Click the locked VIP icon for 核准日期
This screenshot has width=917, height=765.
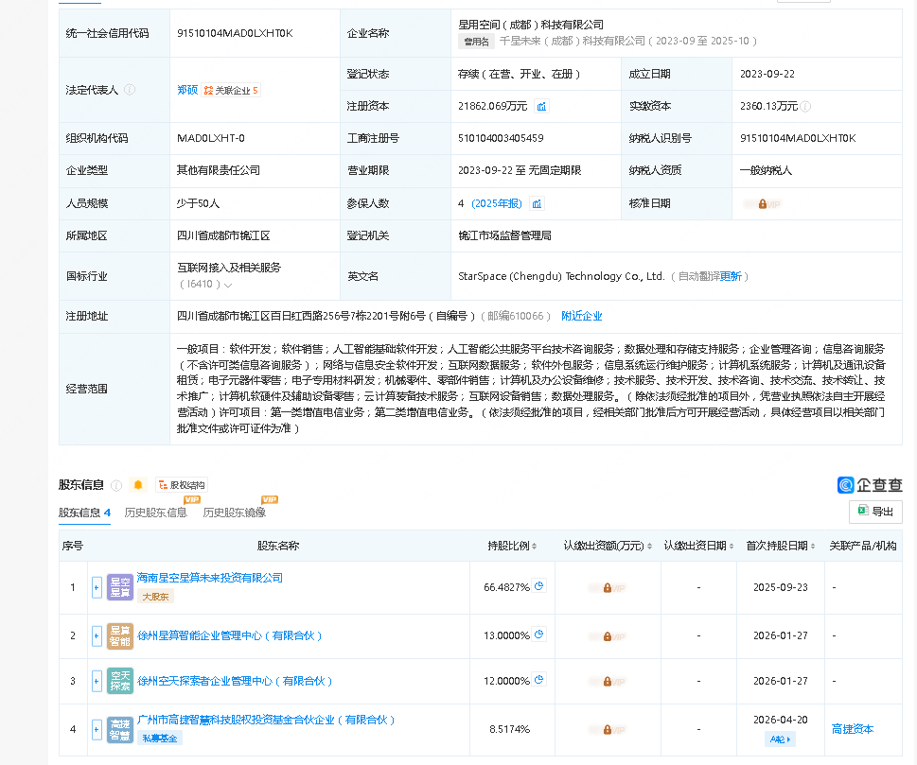click(x=767, y=203)
